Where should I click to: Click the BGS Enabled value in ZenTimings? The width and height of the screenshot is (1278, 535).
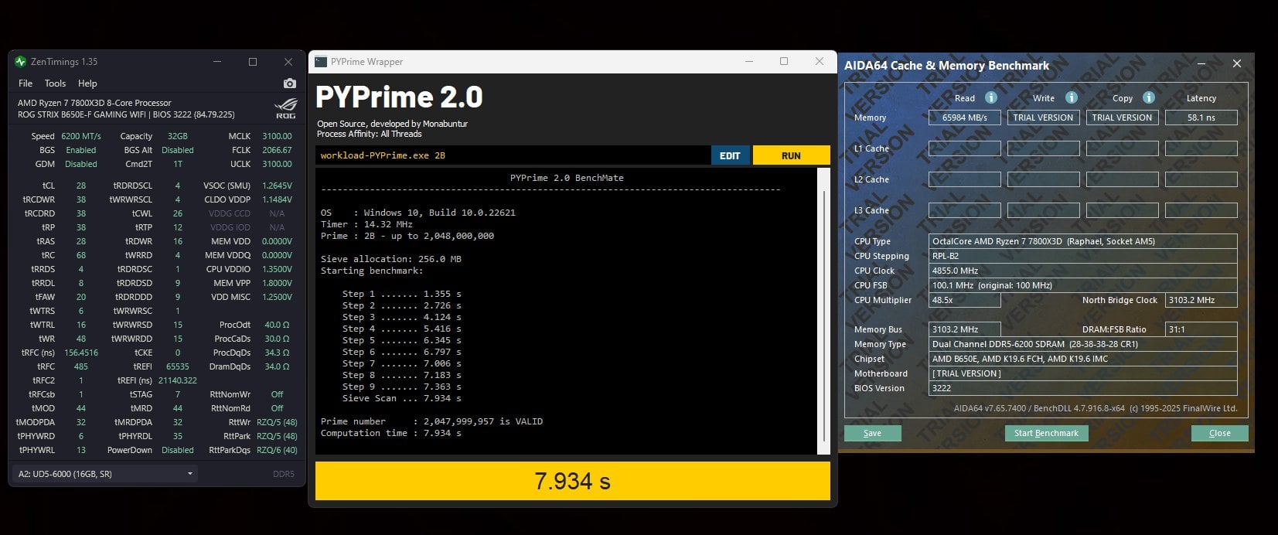click(x=81, y=150)
